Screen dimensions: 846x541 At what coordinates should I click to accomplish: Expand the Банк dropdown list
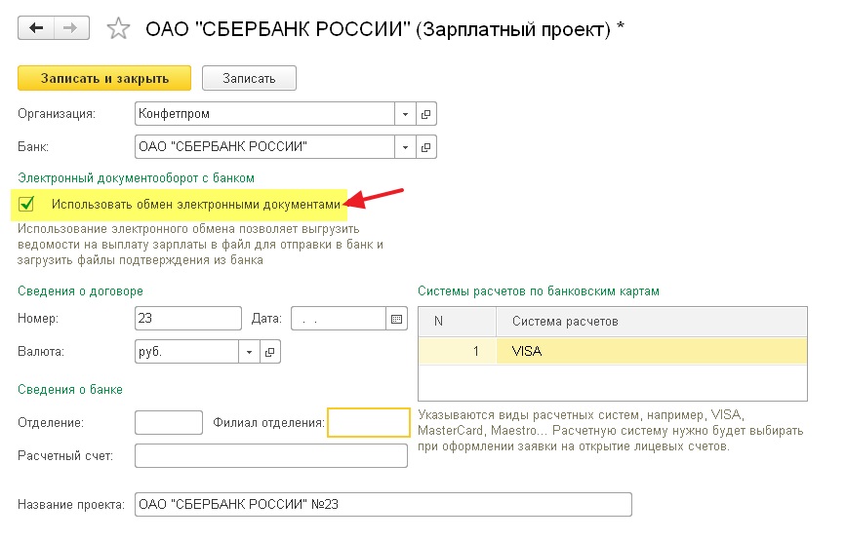[405, 147]
